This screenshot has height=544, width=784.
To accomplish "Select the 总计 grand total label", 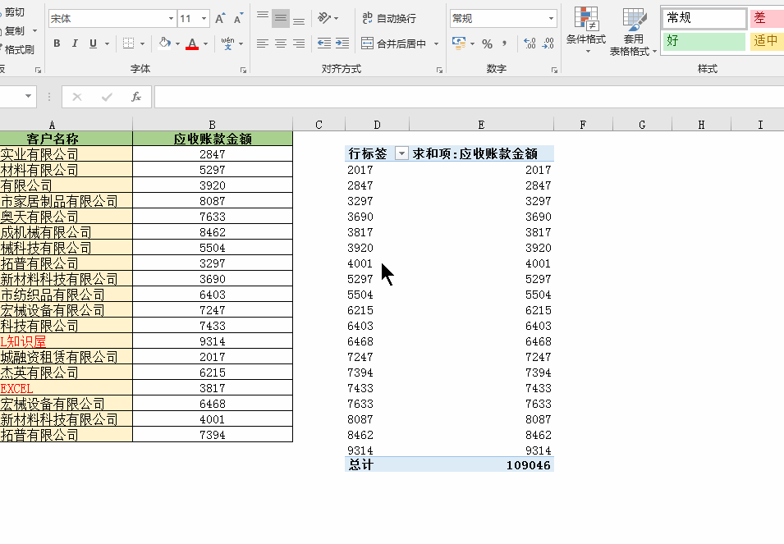I will pyautogui.click(x=361, y=464).
